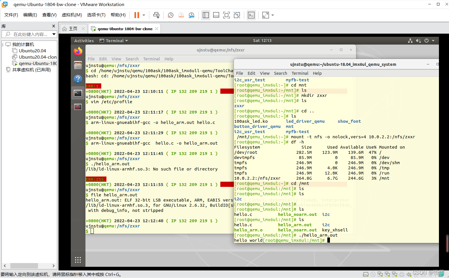Open File menu in the /nfs/zxxr terminal
Image resolution: width=449 pixels, height=278 pixels.
[91, 59]
